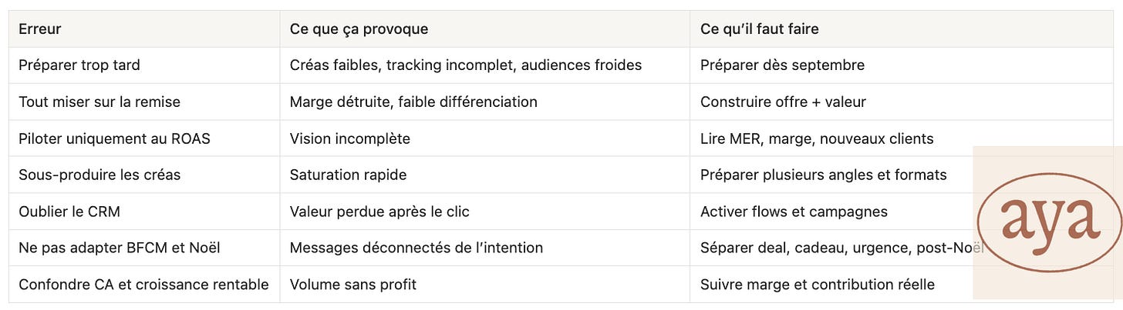Click the Tout miser sur la remise cell
1123x310 pixels.
[144, 102]
